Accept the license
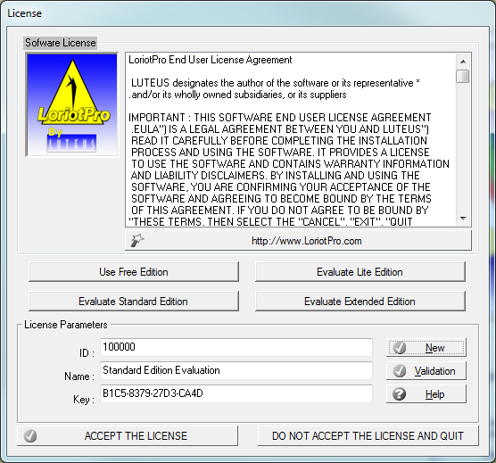 pos(128,436)
